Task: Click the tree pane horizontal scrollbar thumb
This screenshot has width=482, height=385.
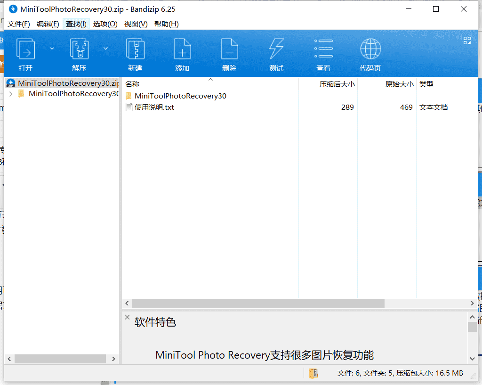Action: [60, 359]
